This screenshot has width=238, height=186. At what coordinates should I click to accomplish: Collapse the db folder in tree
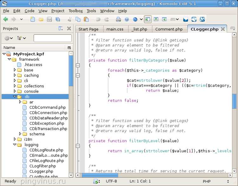pos(15,97)
